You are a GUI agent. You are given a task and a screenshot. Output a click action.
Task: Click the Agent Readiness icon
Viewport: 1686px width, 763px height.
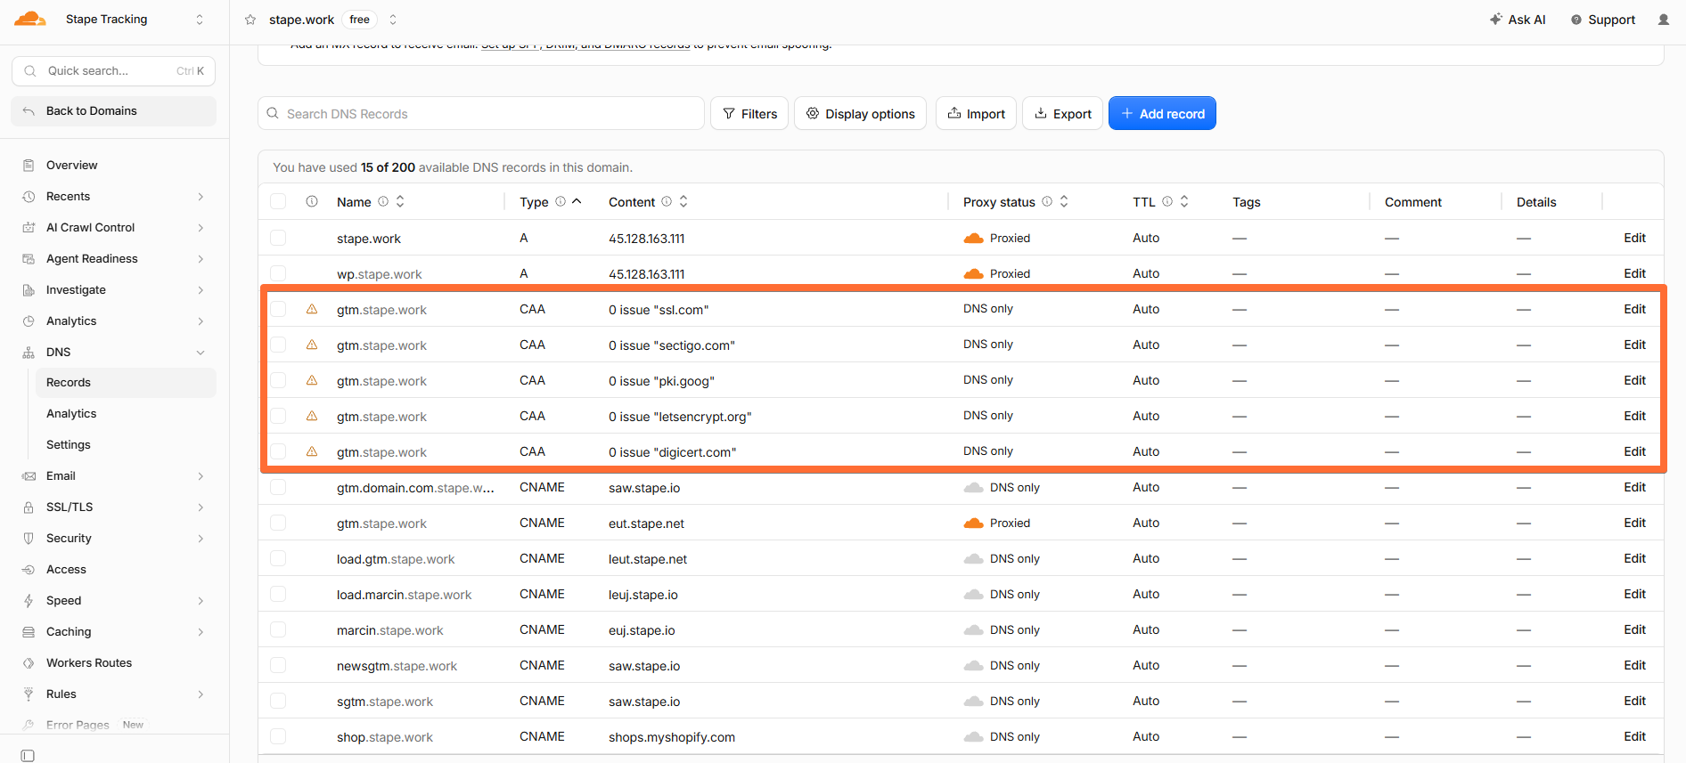[29, 259]
